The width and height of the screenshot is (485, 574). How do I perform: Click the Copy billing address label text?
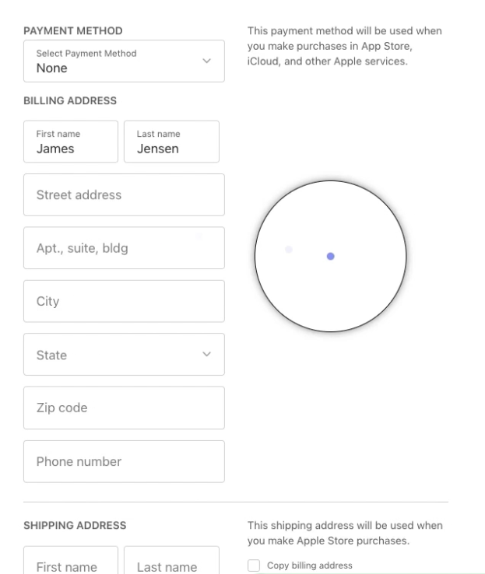coord(309,565)
